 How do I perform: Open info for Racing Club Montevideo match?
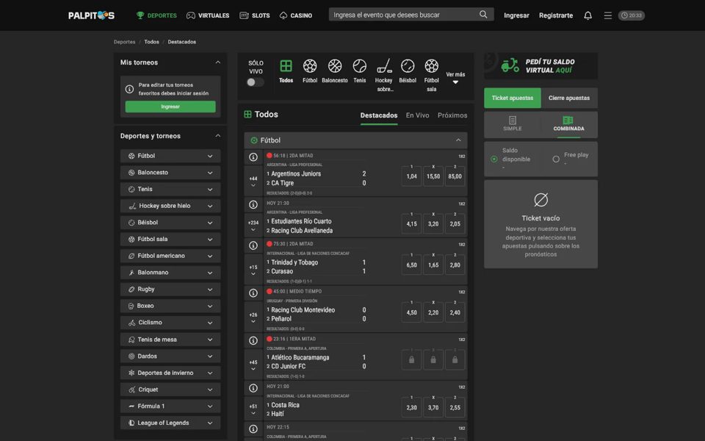click(253, 293)
